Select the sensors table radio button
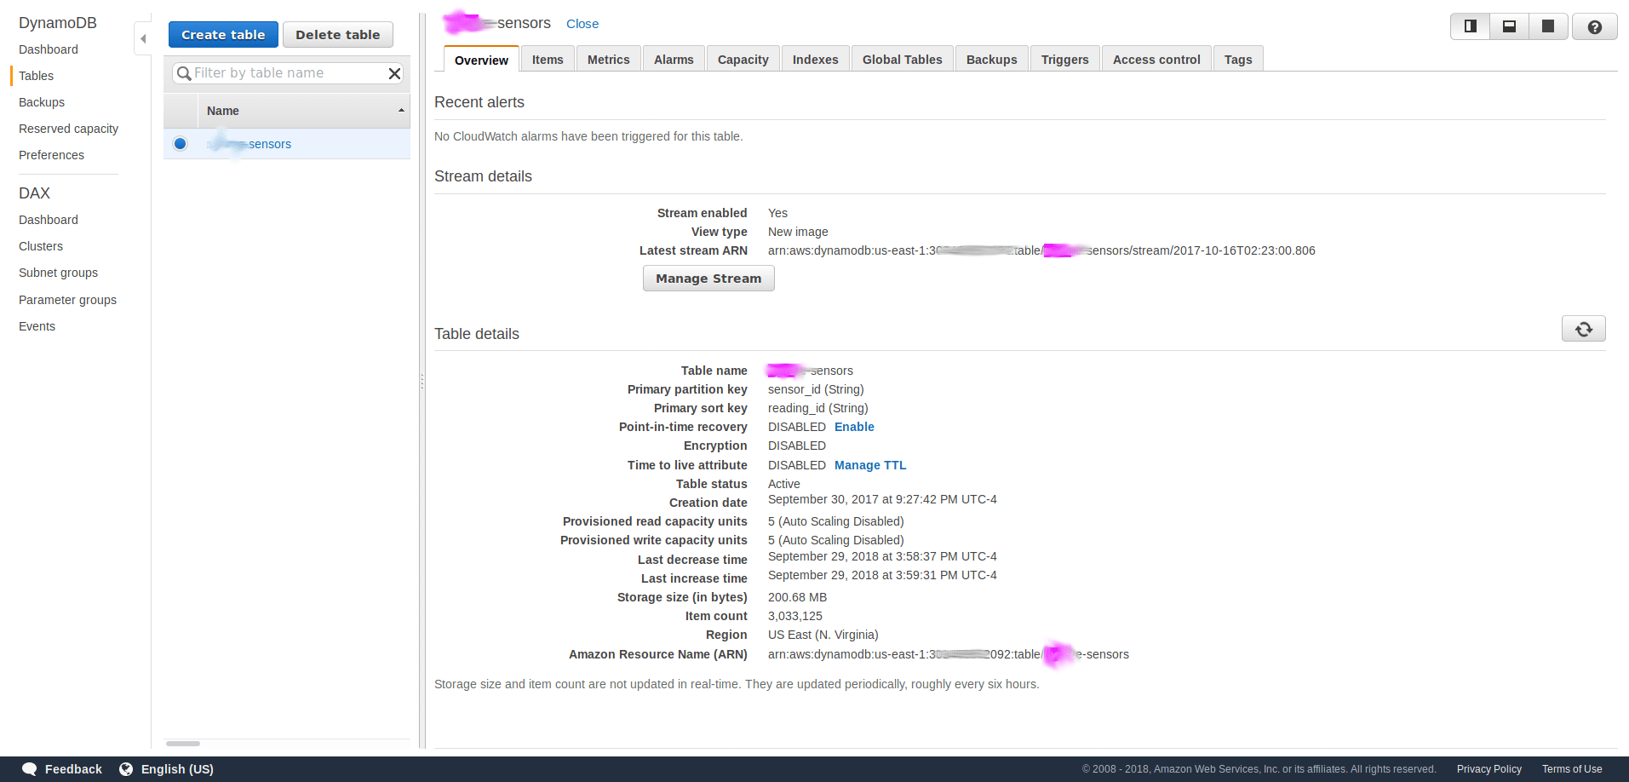The height and width of the screenshot is (782, 1629). 180,144
